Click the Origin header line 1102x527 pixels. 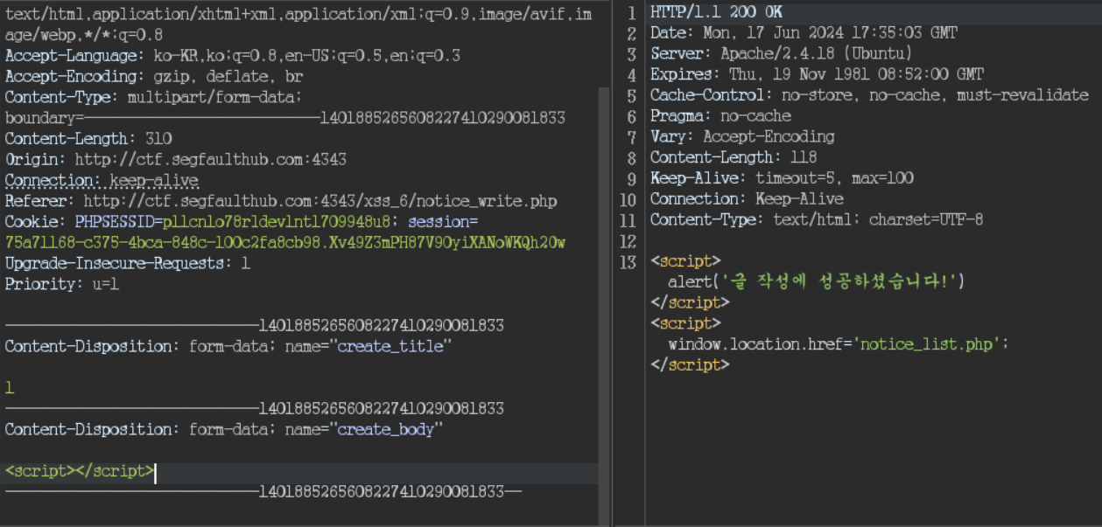(x=176, y=159)
